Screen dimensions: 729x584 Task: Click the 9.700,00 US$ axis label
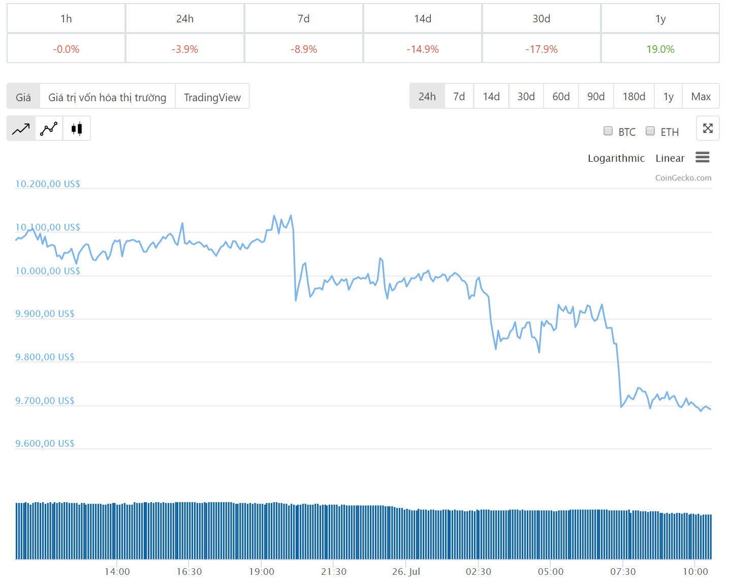(45, 401)
